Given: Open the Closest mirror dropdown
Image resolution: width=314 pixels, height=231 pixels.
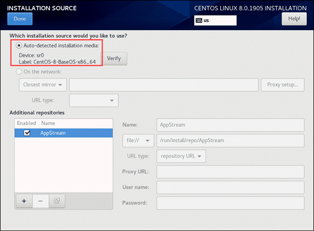Looking at the screenshot, I should (x=43, y=85).
